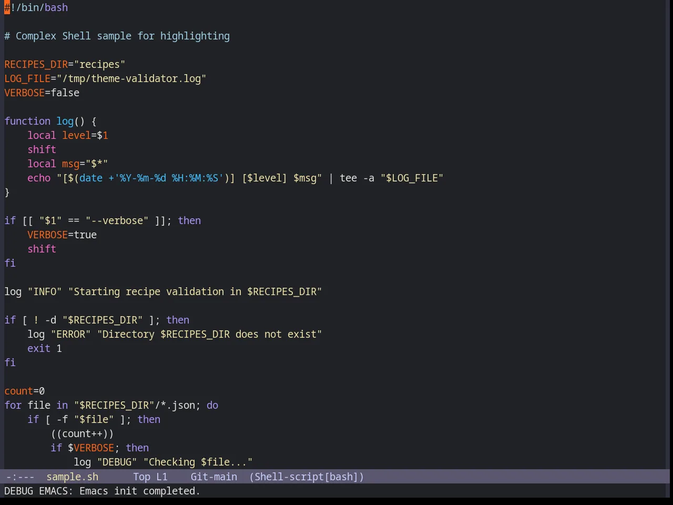
Task: Click 'if $VERBOSE; then' line
Action: (99, 448)
